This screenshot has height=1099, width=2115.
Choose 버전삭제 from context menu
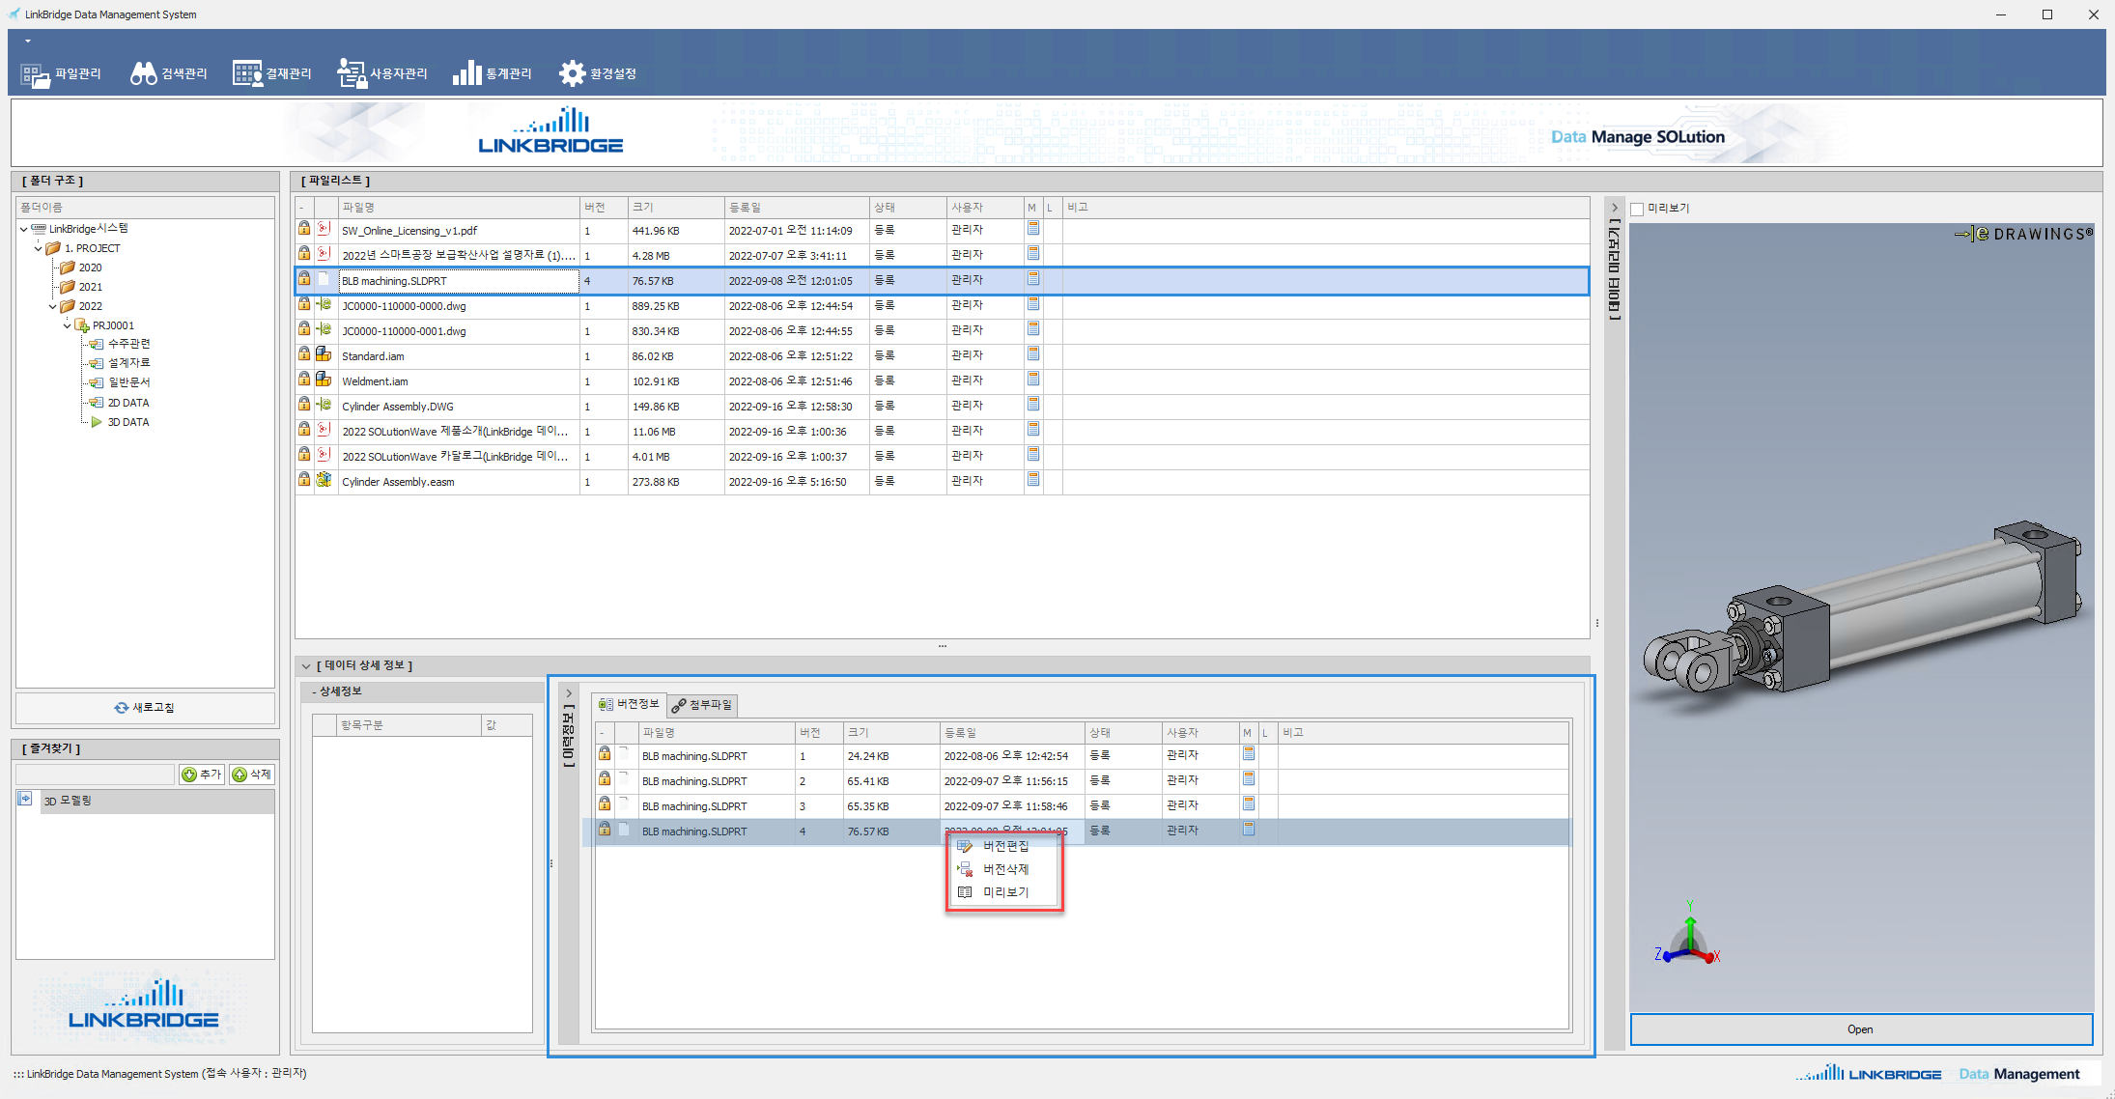[1005, 869]
